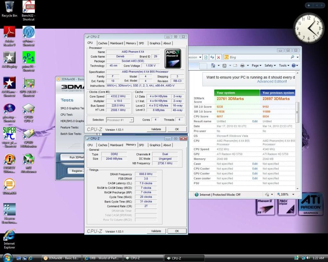Image resolution: width=328 pixels, height=262 pixels.
Task: Open the Recycle Bin desktop icon
Action: click(x=9, y=7)
